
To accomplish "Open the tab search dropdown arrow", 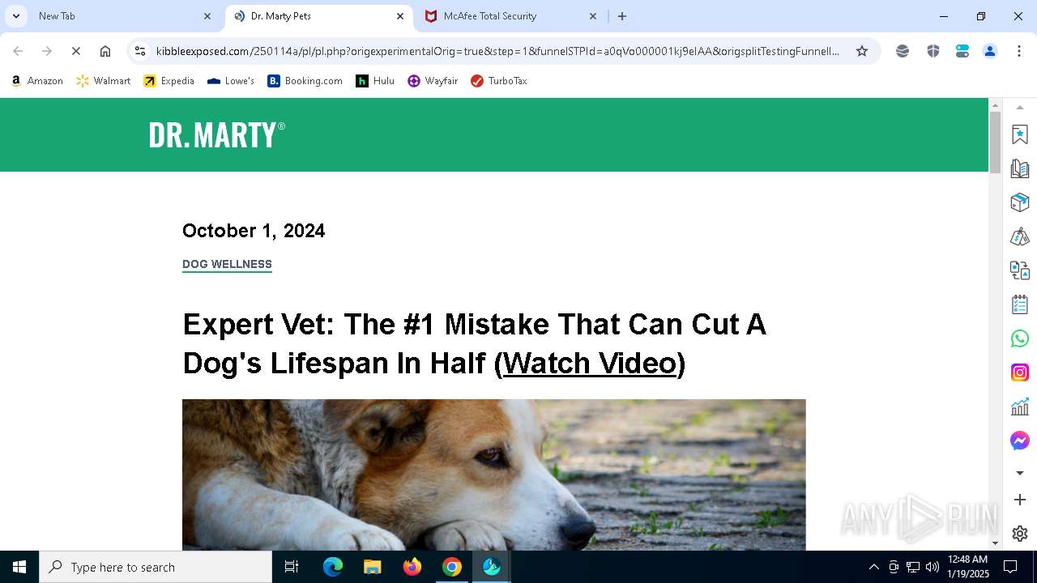I will pos(16,16).
